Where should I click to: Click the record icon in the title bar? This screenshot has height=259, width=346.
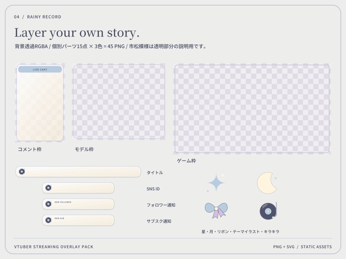(22, 172)
